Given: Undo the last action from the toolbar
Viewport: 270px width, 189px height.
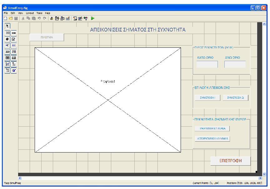Looking at the screenshot, I should click(x=39, y=18).
